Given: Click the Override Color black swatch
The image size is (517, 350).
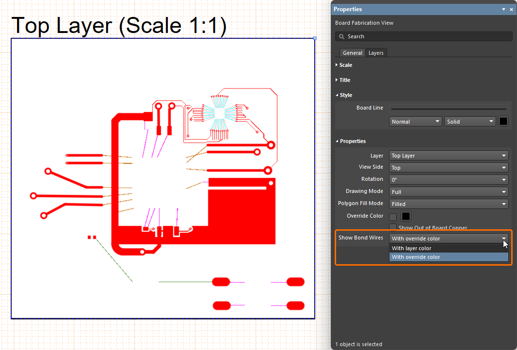Looking at the screenshot, I should [x=406, y=216].
